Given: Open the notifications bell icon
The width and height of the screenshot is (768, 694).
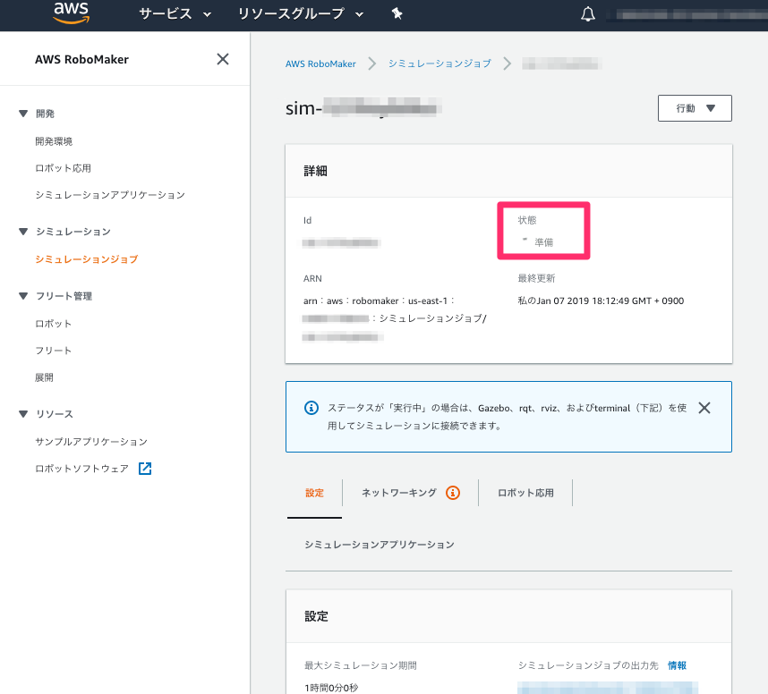Looking at the screenshot, I should tap(588, 13).
